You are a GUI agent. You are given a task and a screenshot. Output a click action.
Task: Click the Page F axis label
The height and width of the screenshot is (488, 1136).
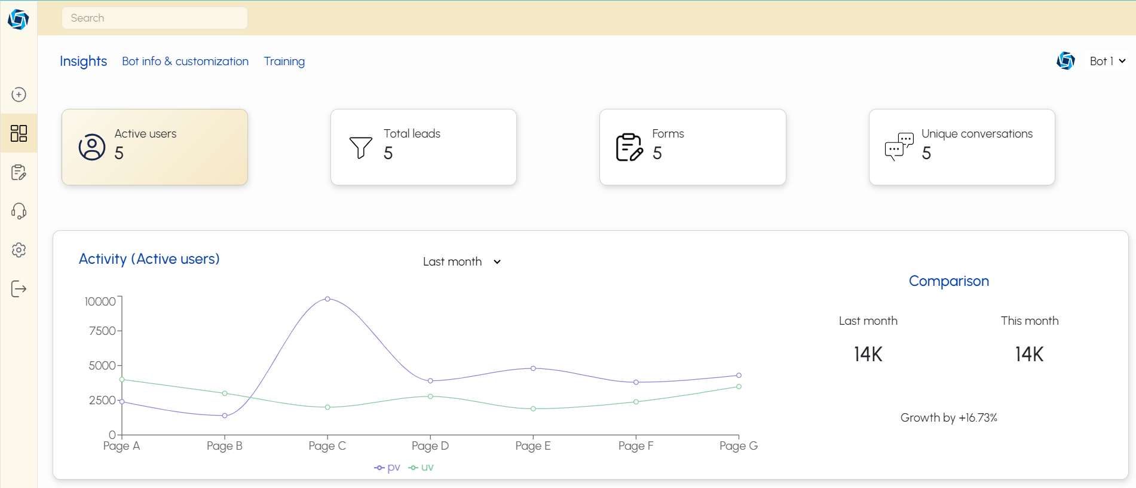(636, 446)
